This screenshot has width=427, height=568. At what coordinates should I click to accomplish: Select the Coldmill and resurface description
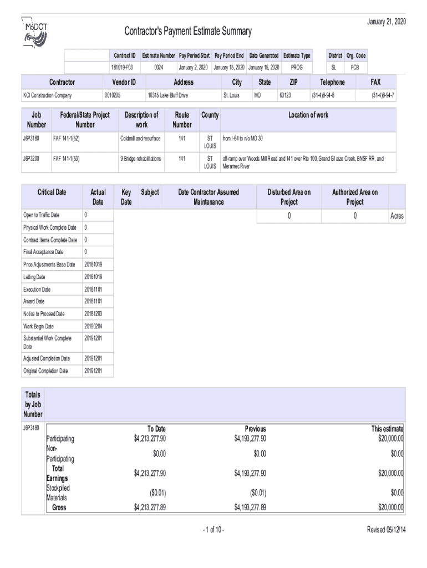pyautogui.click(x=140, y=138)
